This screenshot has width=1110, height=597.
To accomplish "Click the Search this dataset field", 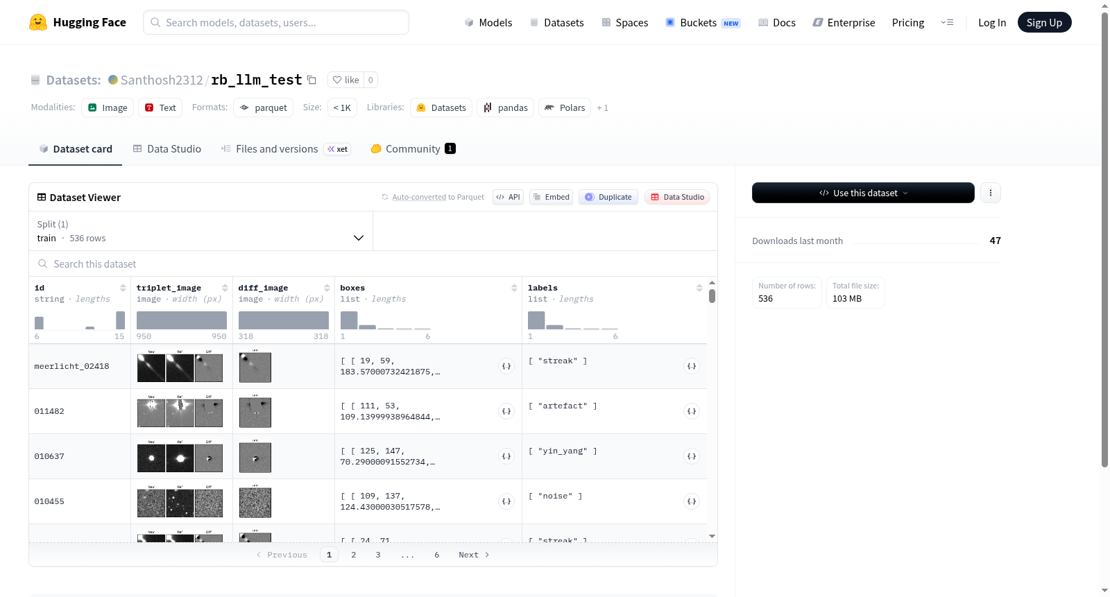I will 373,263.
